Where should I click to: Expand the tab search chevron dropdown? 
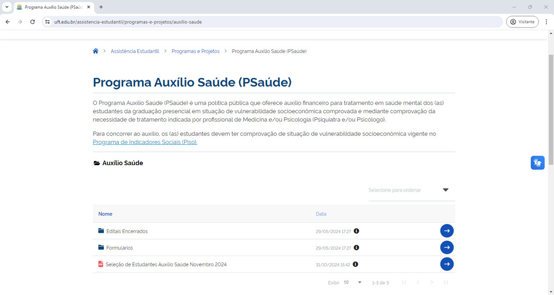coord(6,7)
